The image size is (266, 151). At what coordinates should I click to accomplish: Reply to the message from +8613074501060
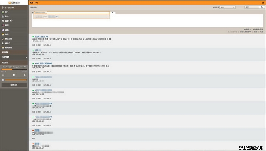point(34,72)
